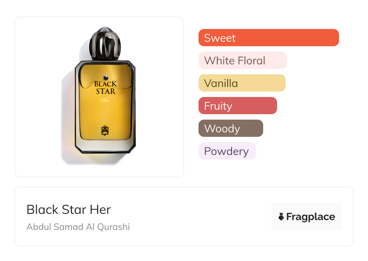Viewport: 368px width, 261px height.
Task: Choose the Vanilla accord bar
Action: (242, 83)
